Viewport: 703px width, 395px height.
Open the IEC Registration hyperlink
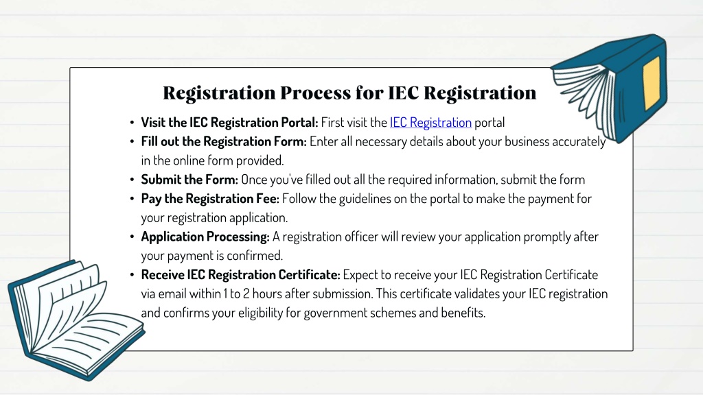pyautogui.click(x=430, y=122)
